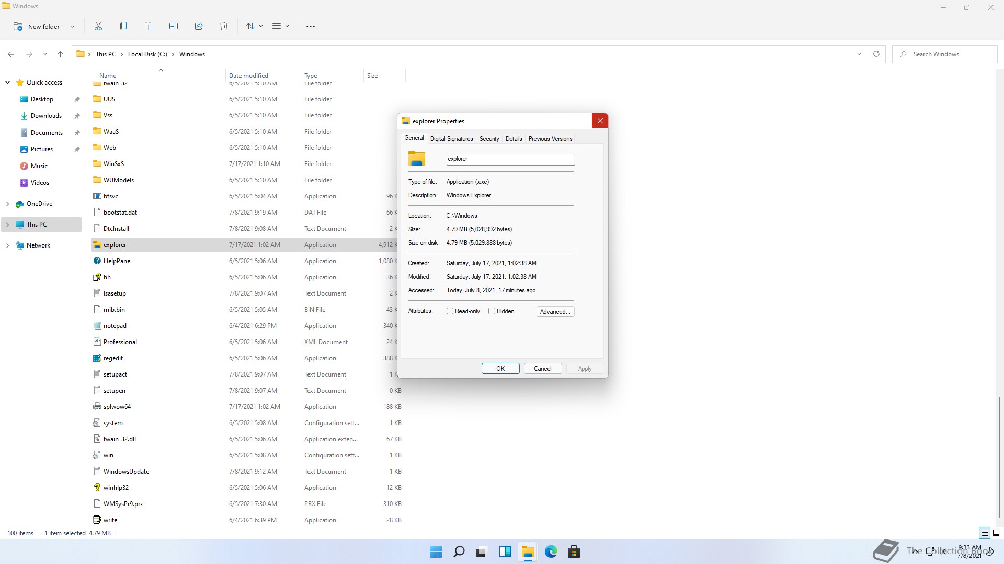Screen dimensions: 1004x564
Task: Open the Sort options dropdown
Action: pyautogui.click(x=254, y=26)
